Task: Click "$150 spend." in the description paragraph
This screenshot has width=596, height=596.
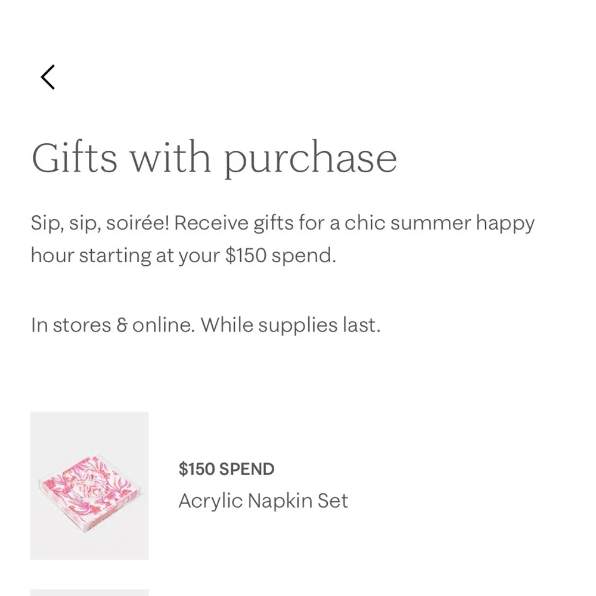Action: coord(281,256)
